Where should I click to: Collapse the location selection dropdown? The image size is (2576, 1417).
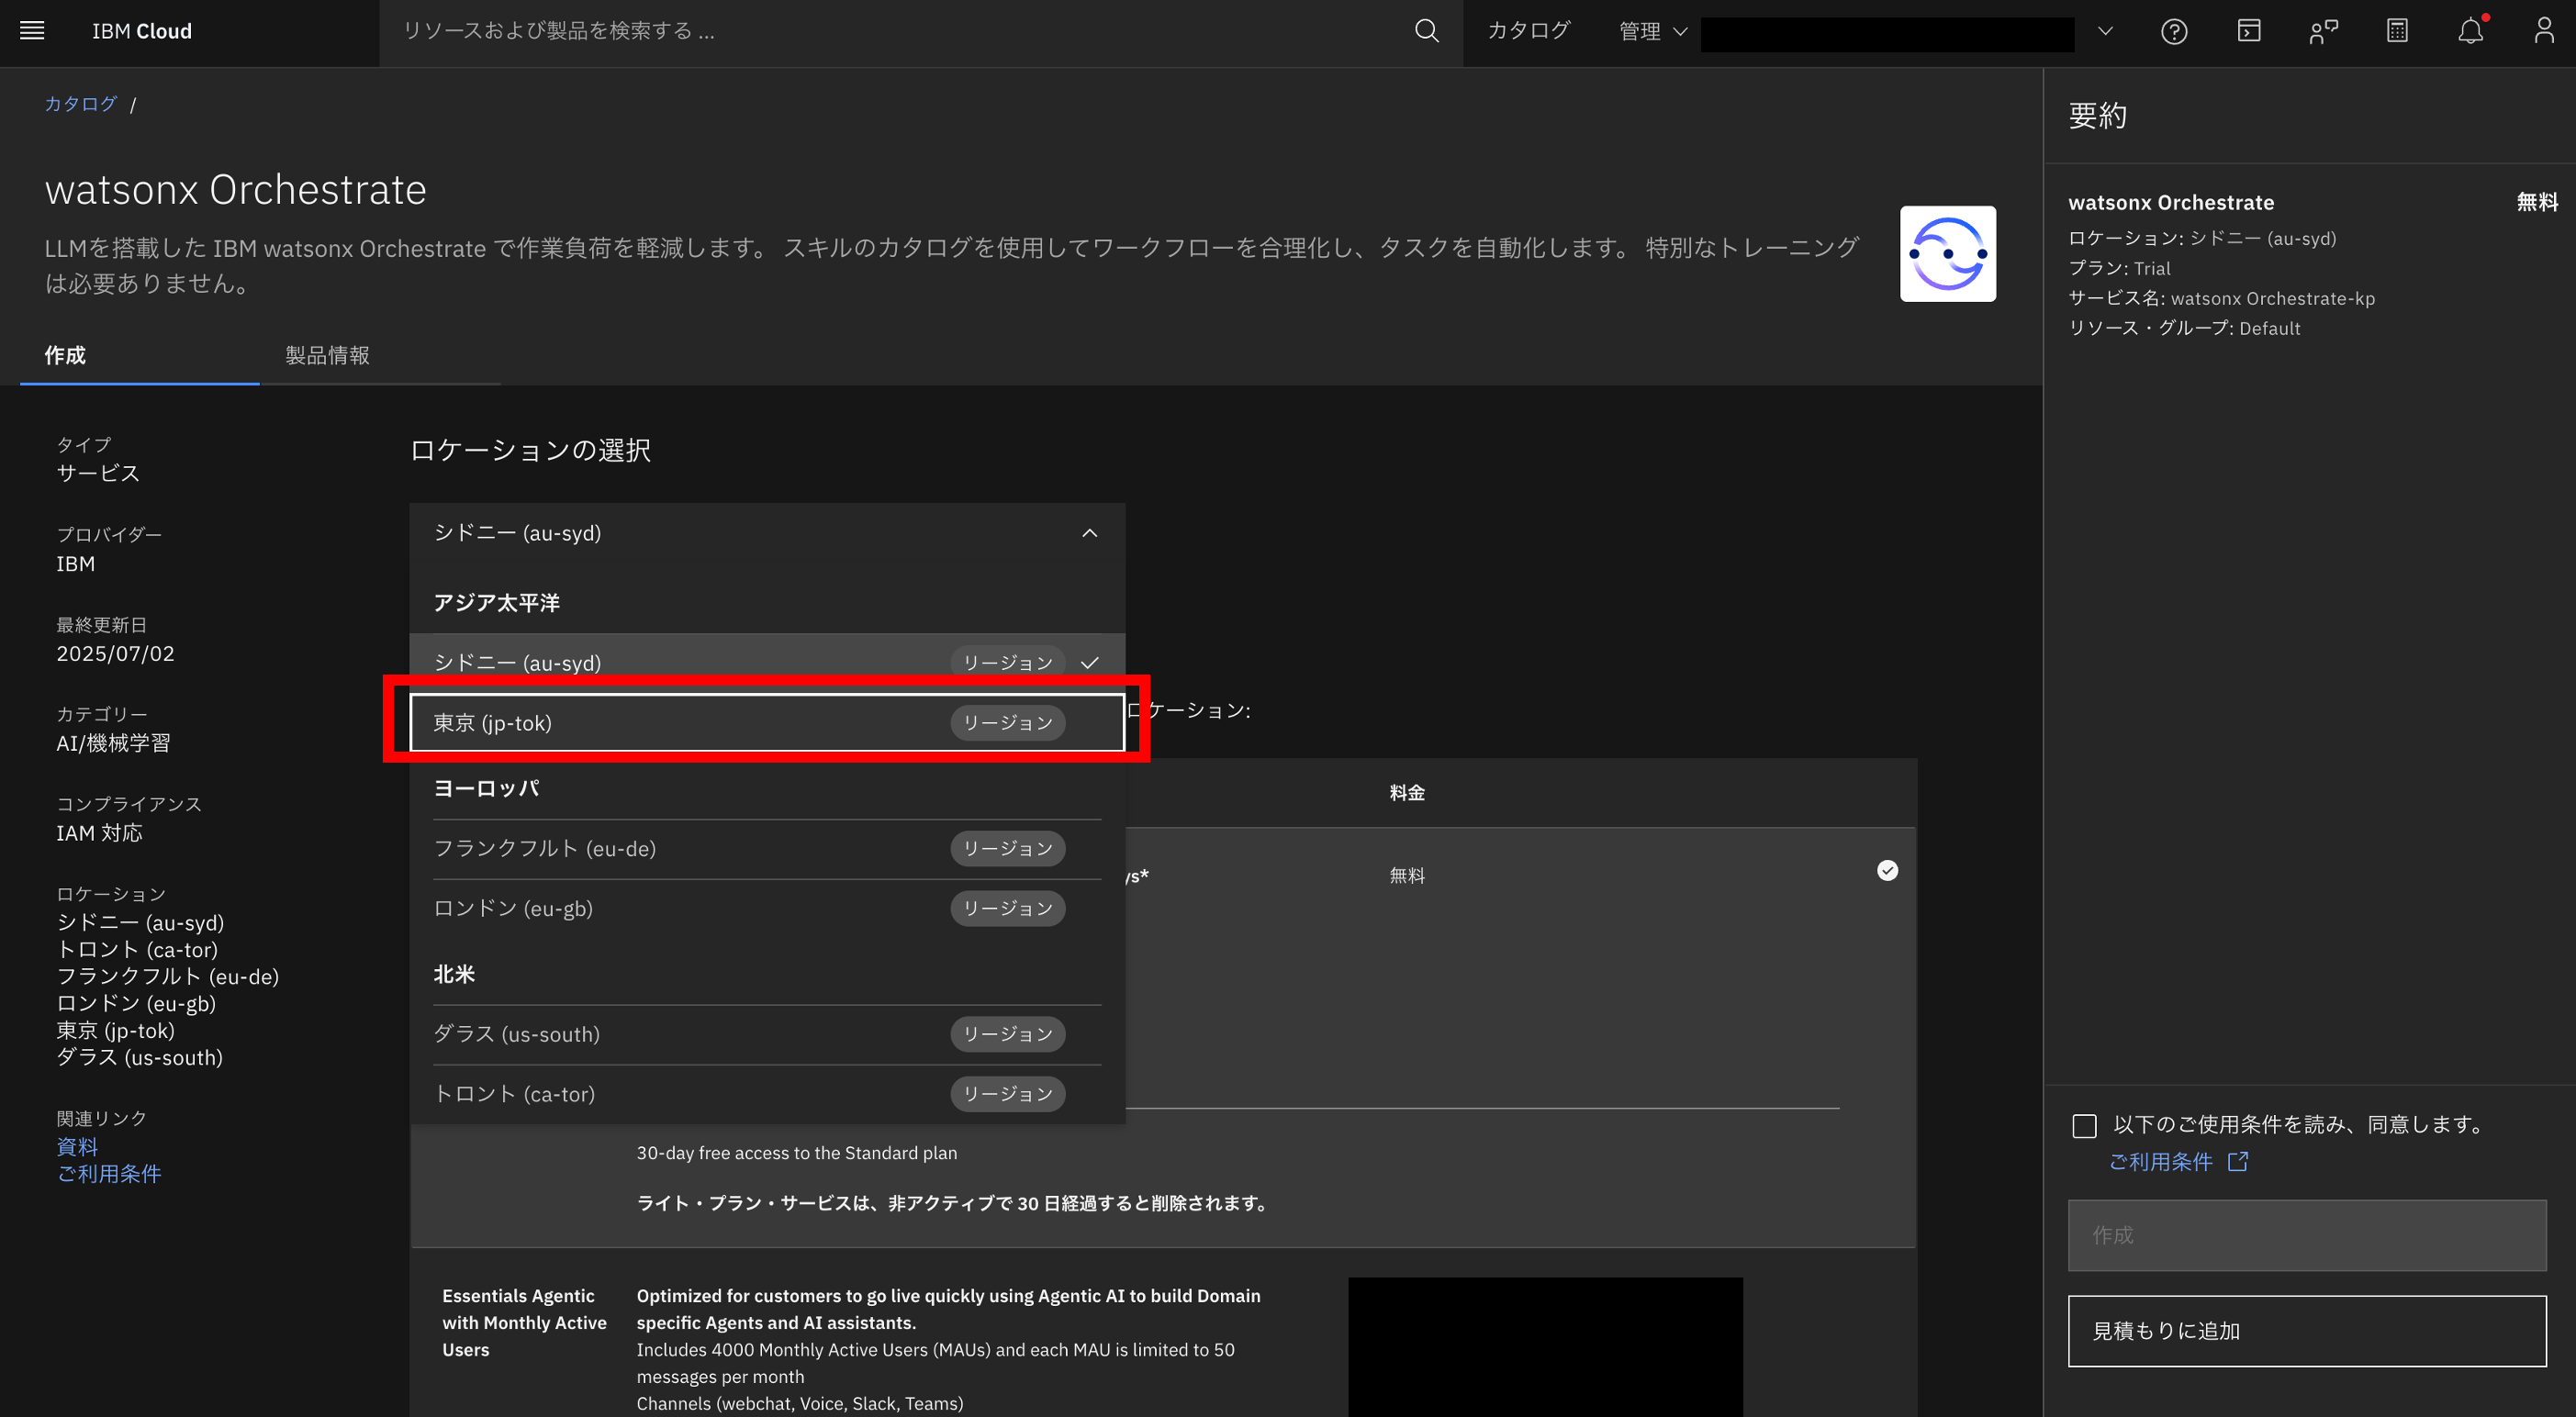[x=1089, y=533]
